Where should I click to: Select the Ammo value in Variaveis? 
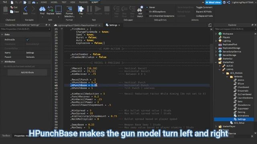(241, 80)
